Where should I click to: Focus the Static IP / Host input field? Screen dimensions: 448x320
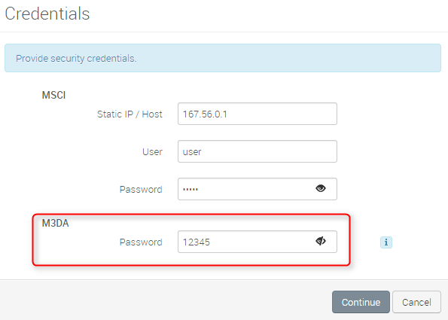click(258, 114)
